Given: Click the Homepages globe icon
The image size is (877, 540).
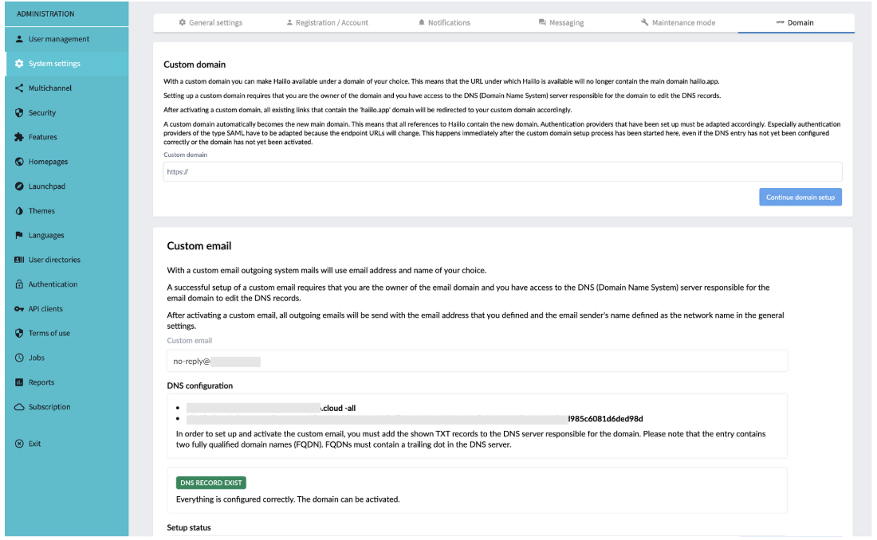Looking at the screenshot, I should [19, 162].
